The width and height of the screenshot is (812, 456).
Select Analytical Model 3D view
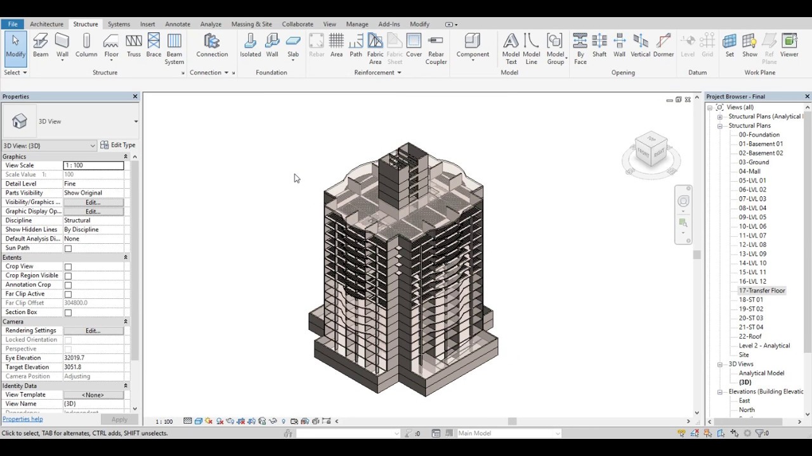point(761,373)
